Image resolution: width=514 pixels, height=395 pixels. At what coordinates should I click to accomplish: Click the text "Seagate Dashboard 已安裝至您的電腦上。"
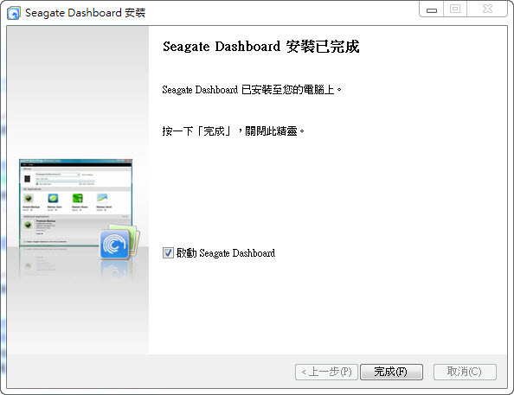[x=252, y=89]
